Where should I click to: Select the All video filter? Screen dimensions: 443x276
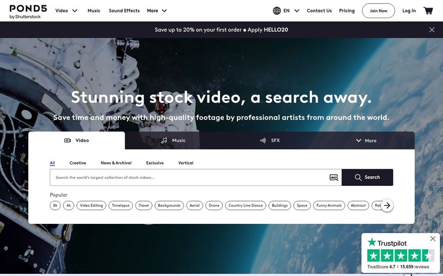click(x=52, y=163)
